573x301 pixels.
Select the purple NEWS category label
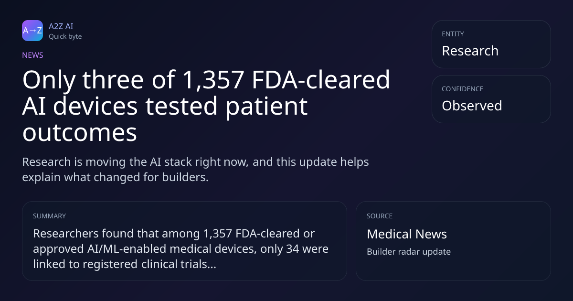point(32,55)
